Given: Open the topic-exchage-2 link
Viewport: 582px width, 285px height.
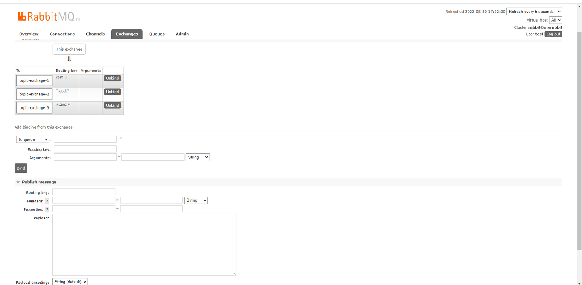Looking at the screenshot, I should tap(35, 94).
